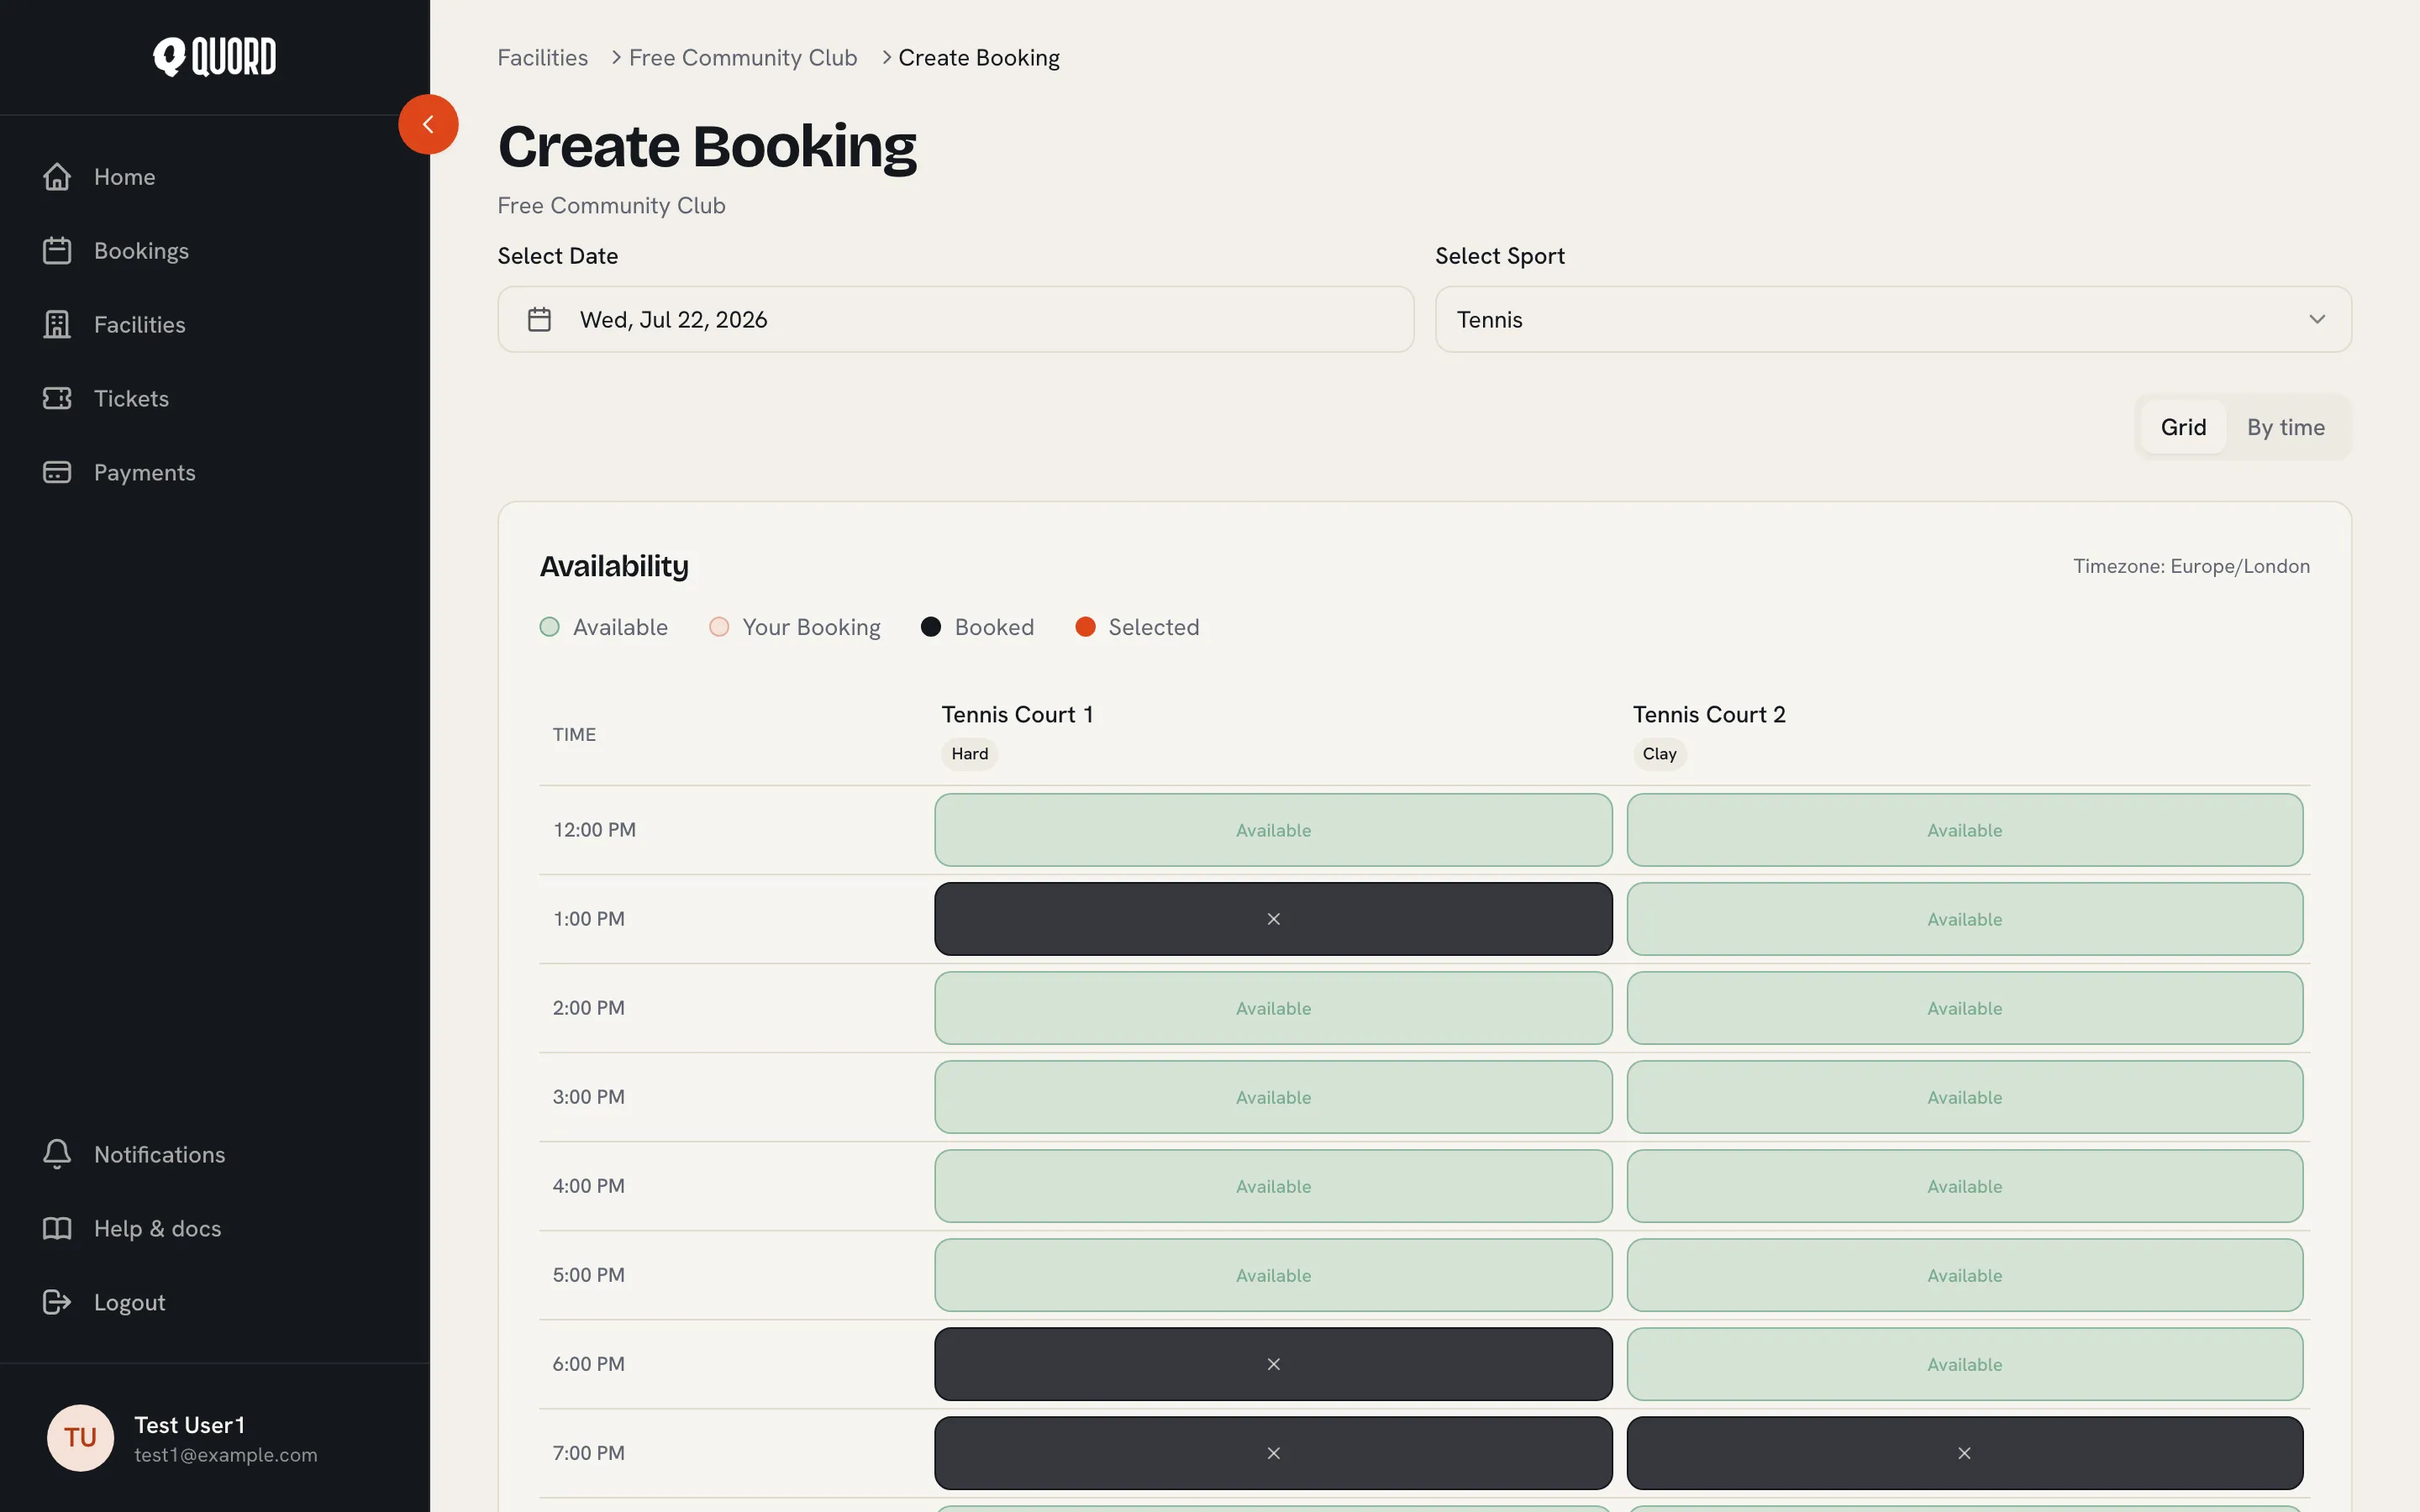2420x1512 pixels.
Task: Open the date picker showing Wed, Jul 22, 2026
Action: click(956, 320)
